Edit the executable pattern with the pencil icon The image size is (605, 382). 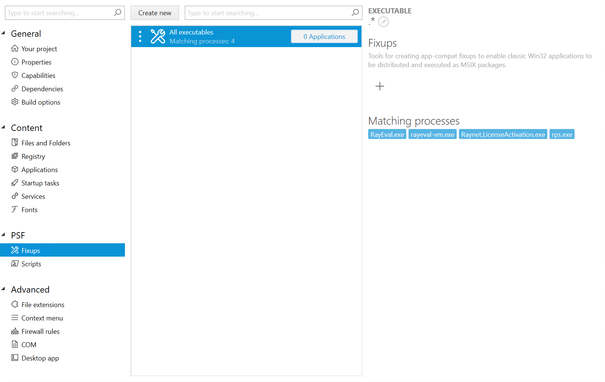383,22
